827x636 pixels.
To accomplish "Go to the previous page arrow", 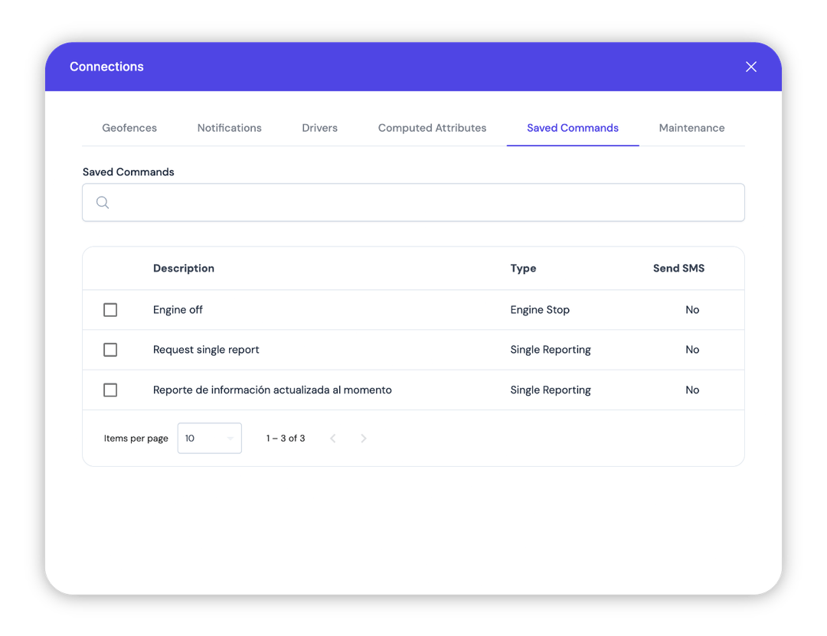I will point(332,439).
